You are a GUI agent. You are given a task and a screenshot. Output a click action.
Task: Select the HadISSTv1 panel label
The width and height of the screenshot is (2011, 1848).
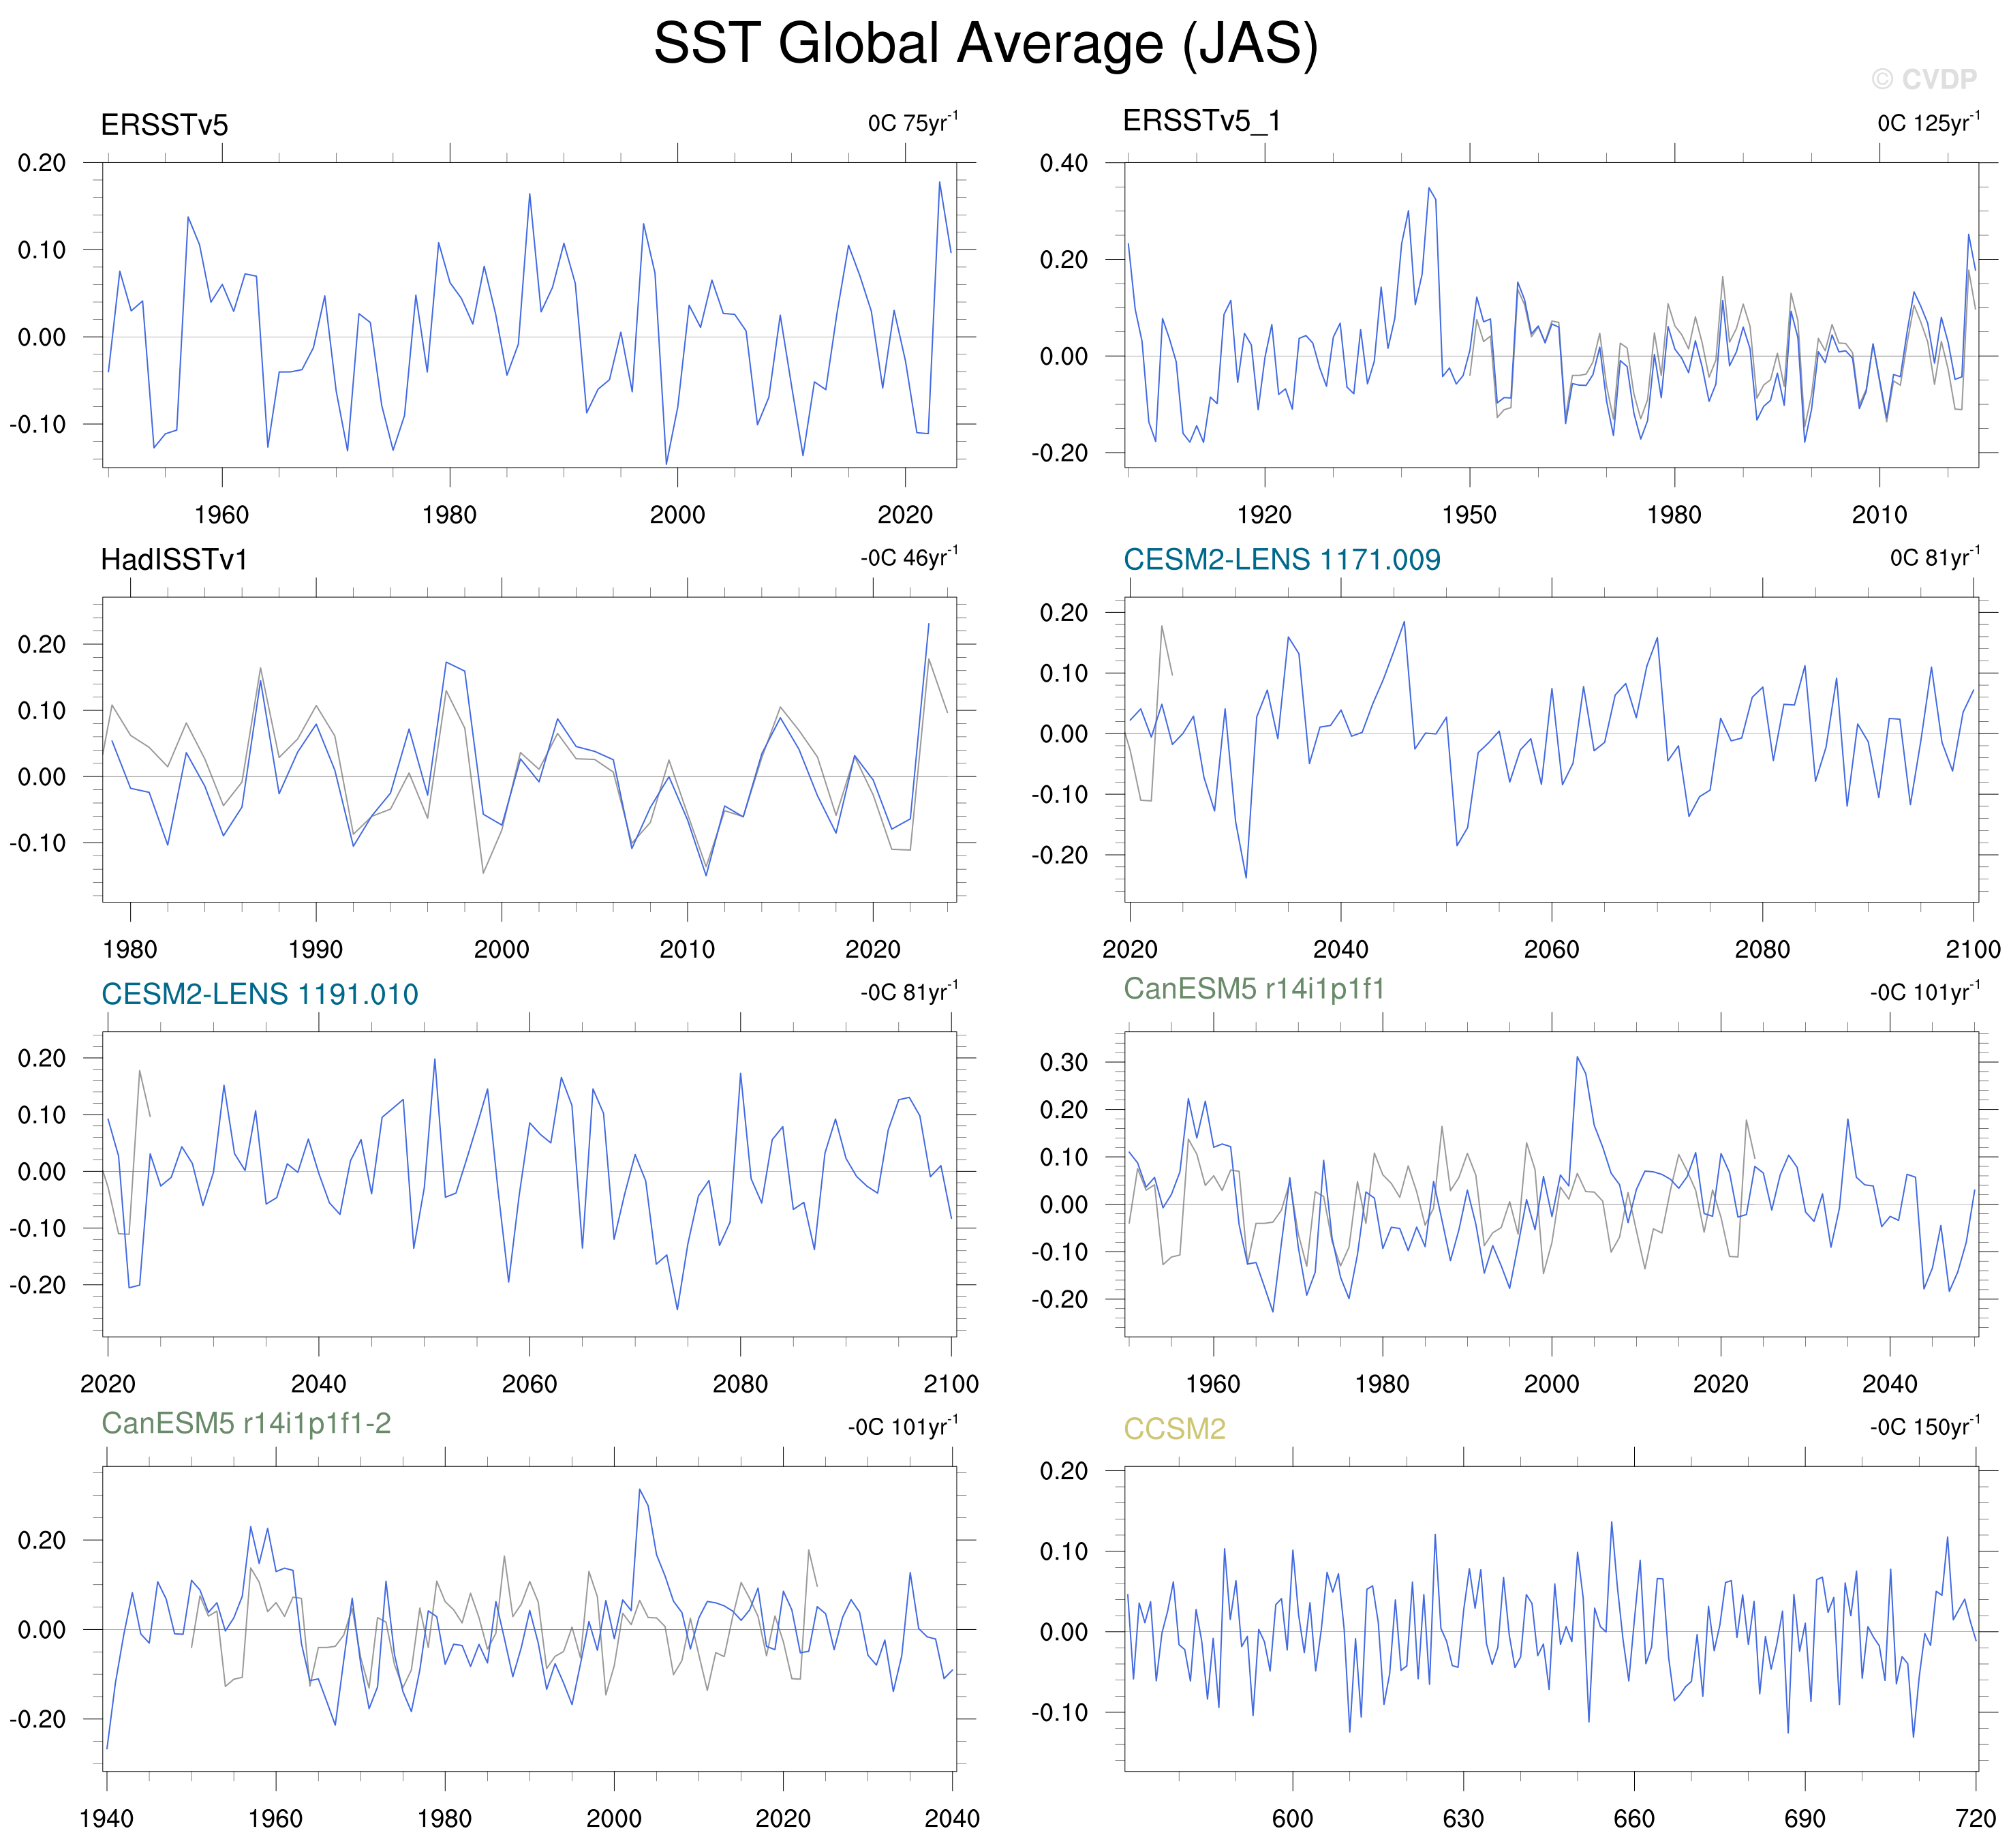coord(174,559)
